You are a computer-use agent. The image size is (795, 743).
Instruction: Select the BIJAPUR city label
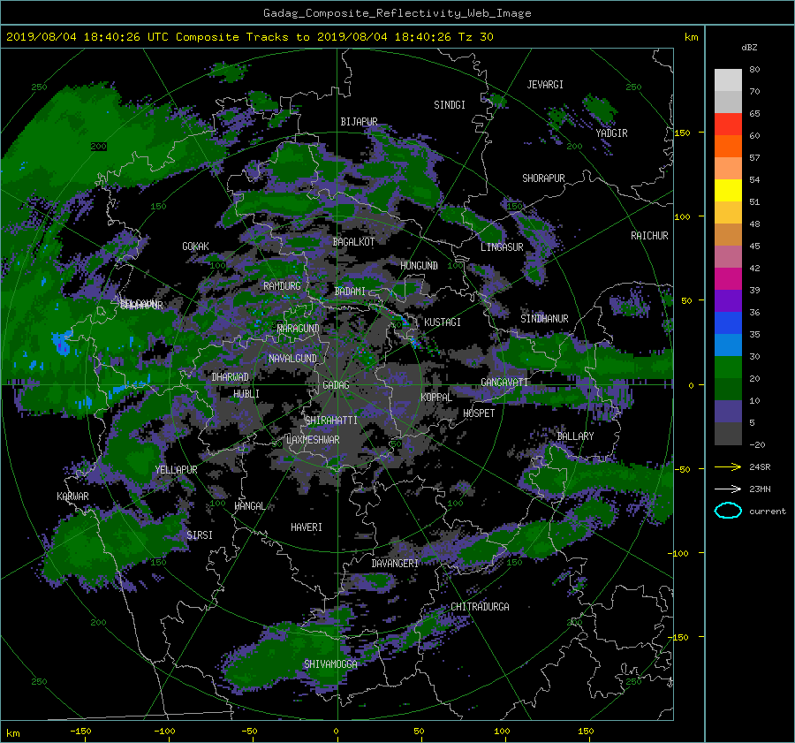point(359,122)
